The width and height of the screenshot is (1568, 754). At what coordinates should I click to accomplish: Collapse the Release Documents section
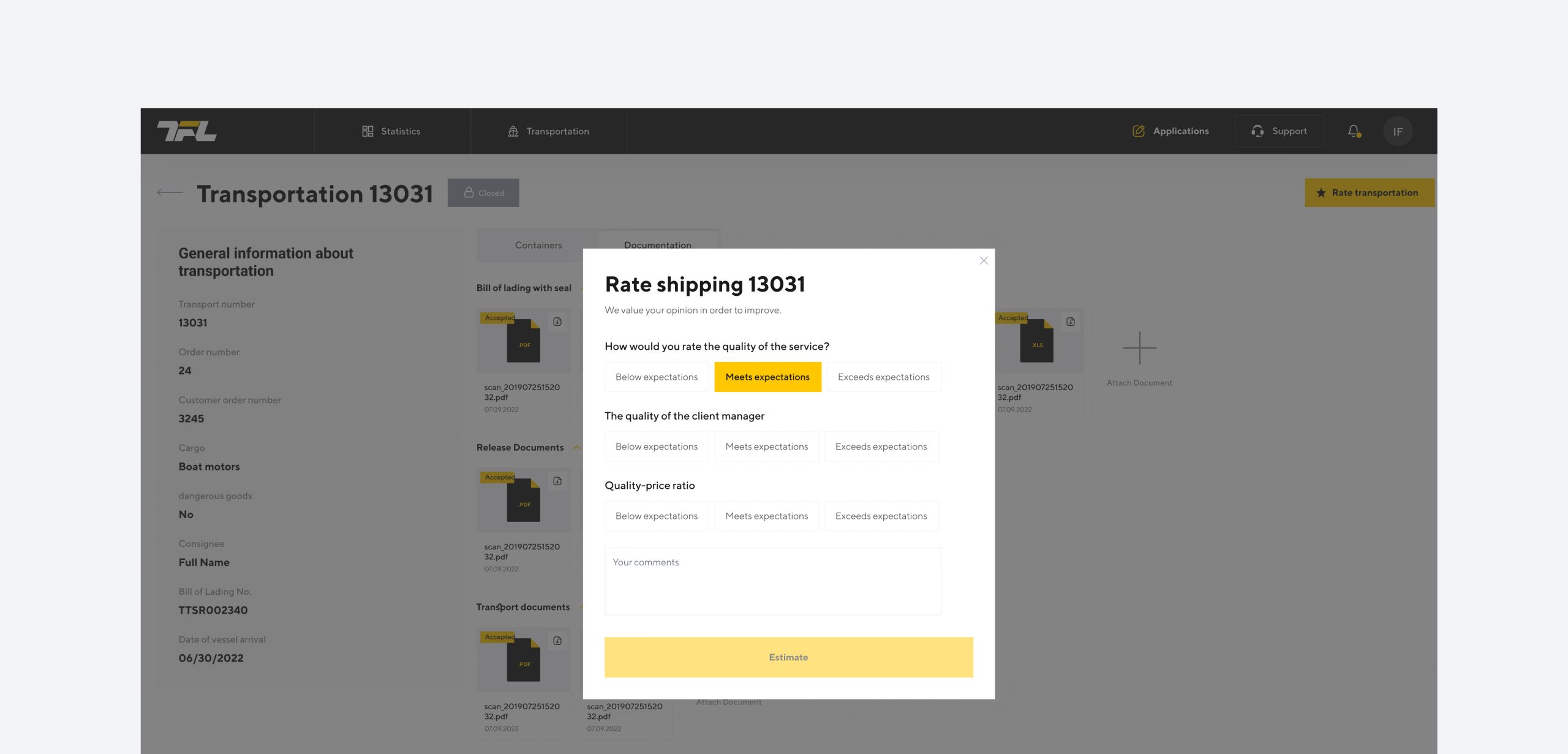pos(576,448)
